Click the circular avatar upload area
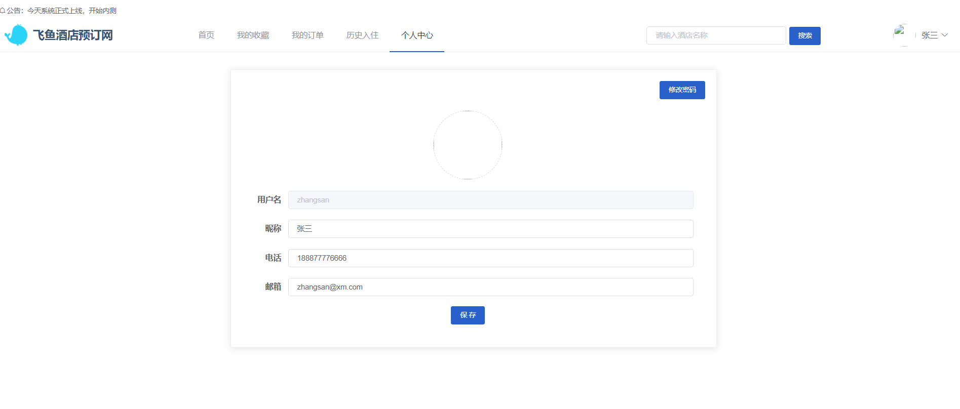Screen dimensions: 960x409 (x=468, y=145)
